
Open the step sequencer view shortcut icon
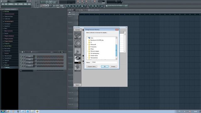coord(93,6)
